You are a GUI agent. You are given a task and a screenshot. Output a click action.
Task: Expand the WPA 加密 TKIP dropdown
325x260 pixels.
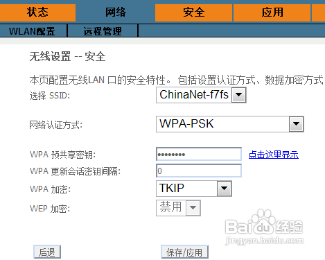(194, 189)
